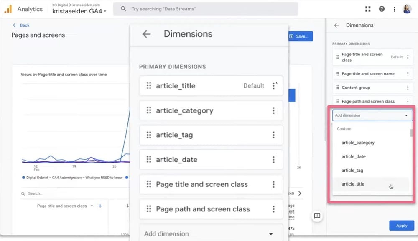Image resolution: width=418 pixels, height=241 pixels.
Task: Click the Apply button
Action: point(401,226)
